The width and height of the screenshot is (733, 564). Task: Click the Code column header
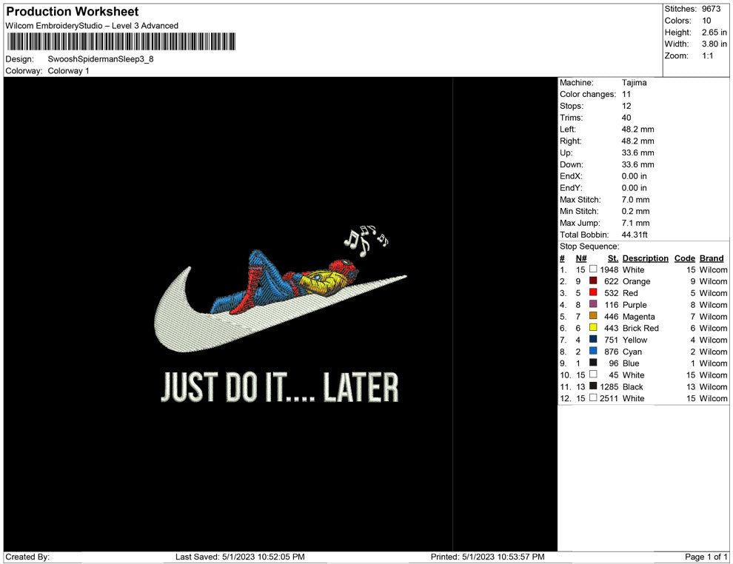pyautogui.click(x=684, y=258)
